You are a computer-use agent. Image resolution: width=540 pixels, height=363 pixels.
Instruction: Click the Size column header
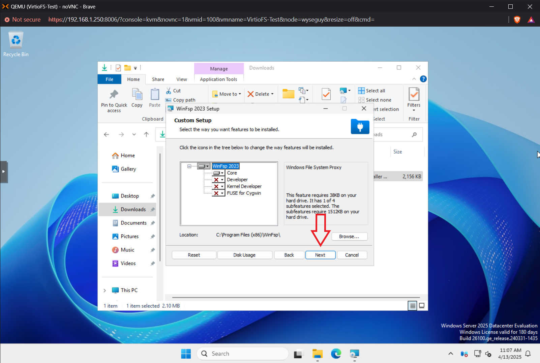point(398,152)
